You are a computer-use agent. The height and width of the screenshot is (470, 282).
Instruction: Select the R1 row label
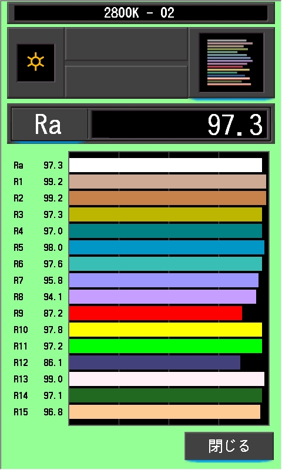click(18, 182)
